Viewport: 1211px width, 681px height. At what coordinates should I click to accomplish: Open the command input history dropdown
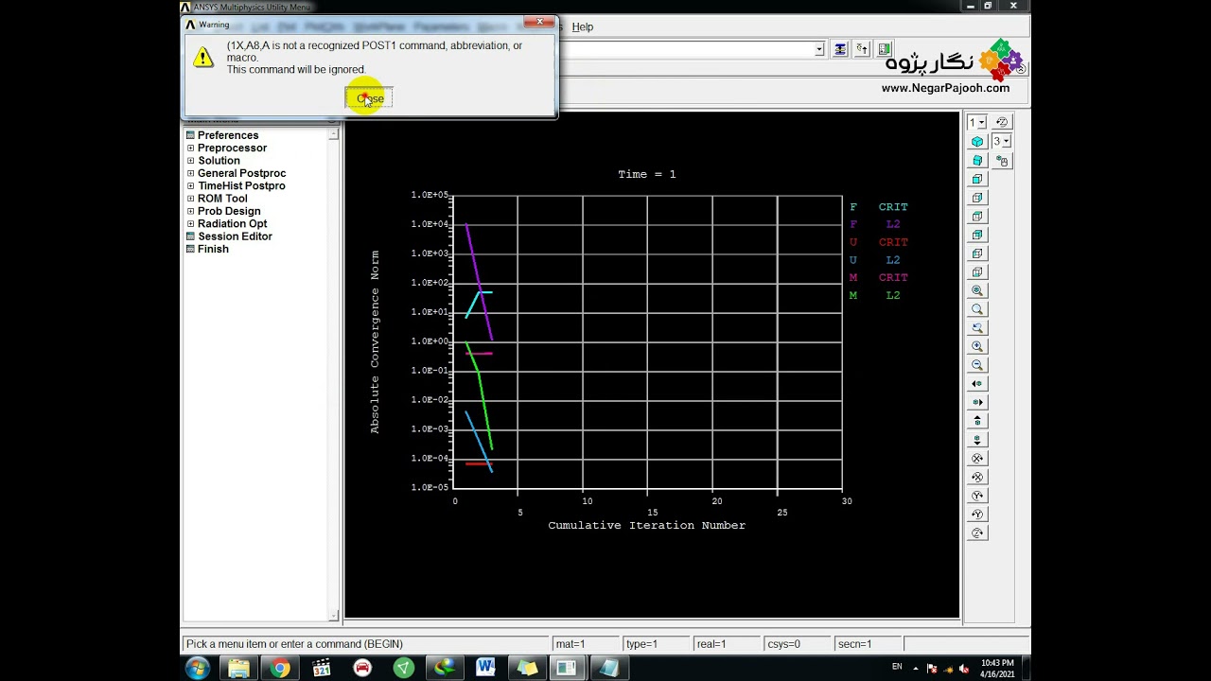(x=819, y=49)
